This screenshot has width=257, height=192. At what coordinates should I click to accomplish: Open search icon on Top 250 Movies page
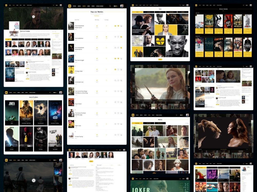[x=110, y=6]
